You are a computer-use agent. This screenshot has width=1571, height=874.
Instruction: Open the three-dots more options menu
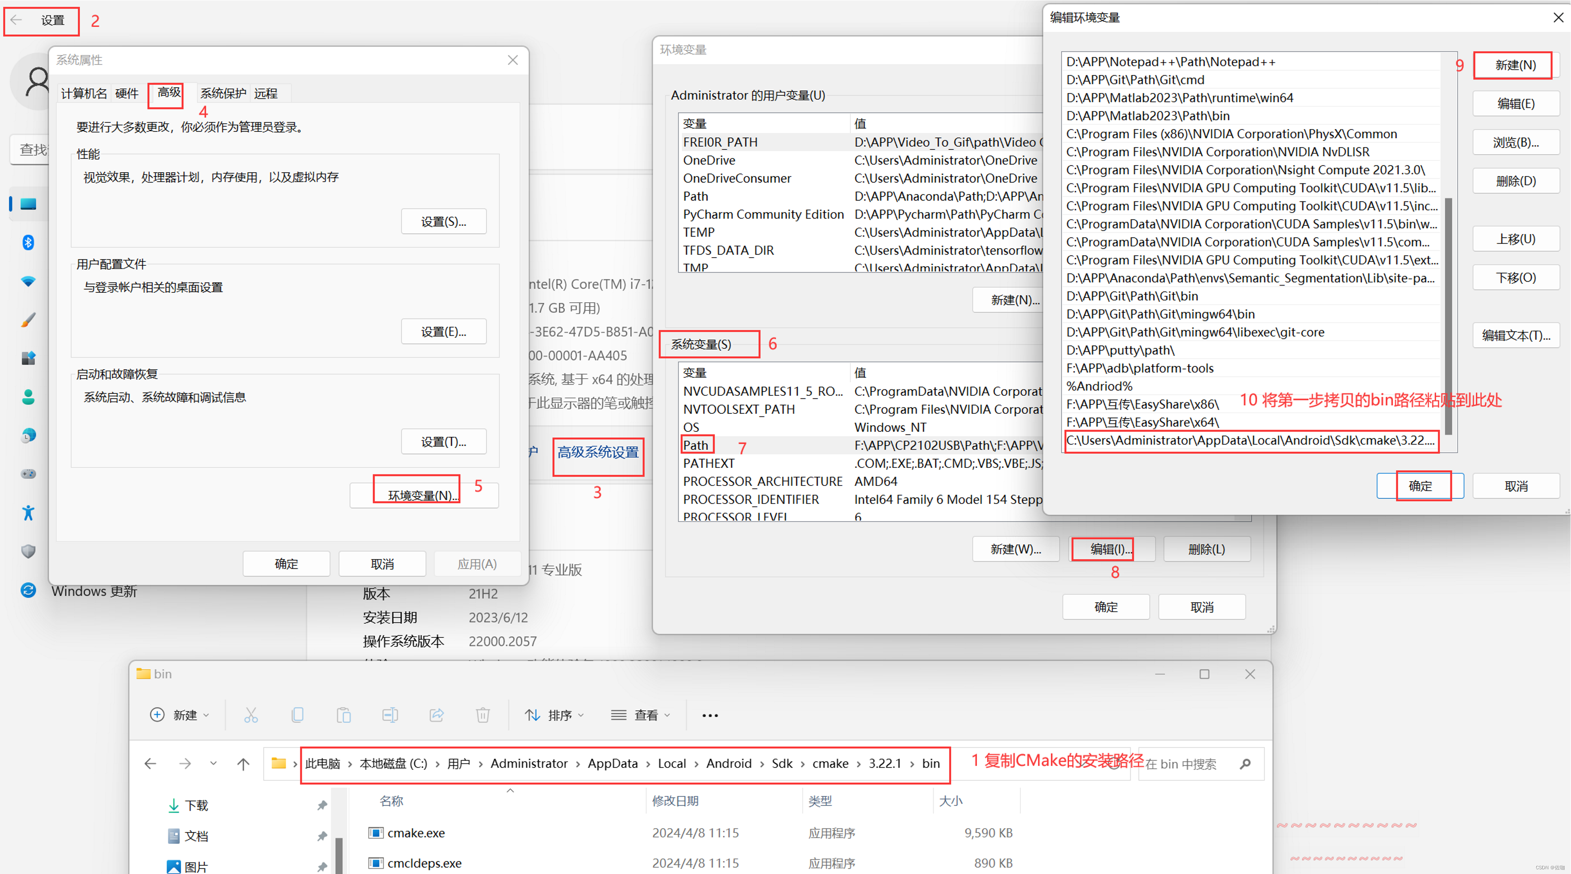tap(710, 716)
